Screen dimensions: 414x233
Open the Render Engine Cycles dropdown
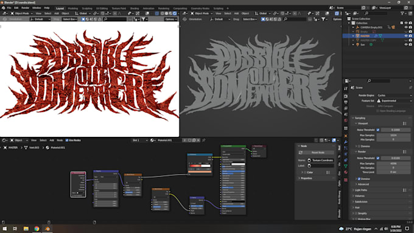(x=394, y=96)
